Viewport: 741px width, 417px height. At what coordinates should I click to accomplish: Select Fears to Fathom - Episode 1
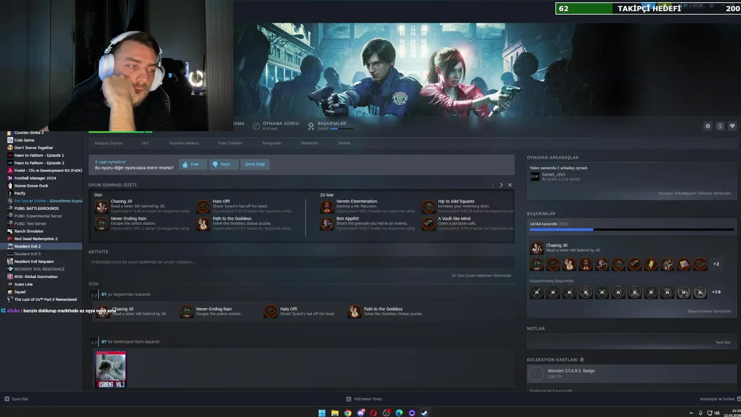(41, 155)
